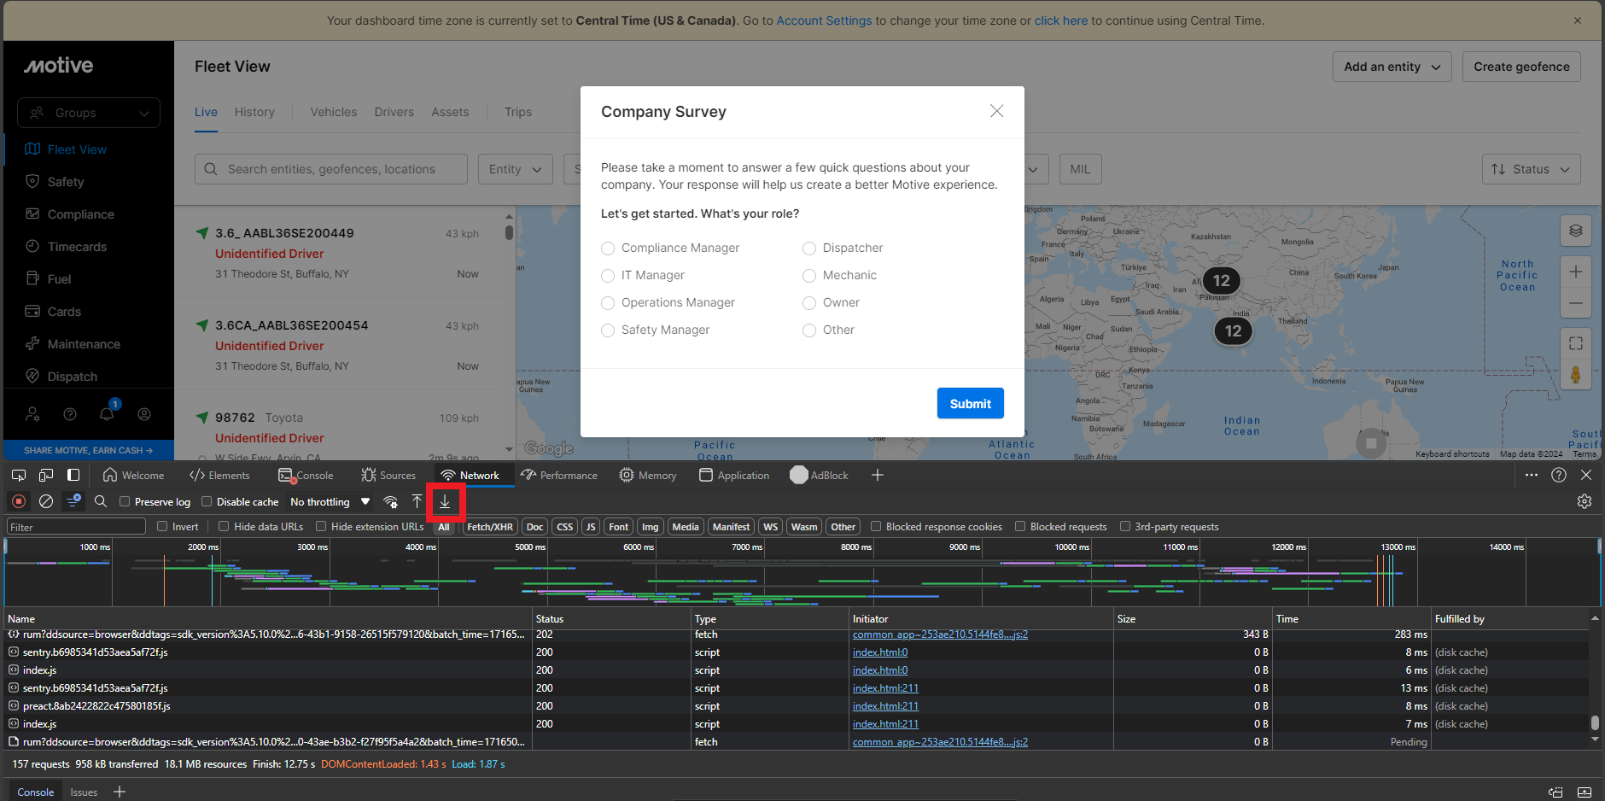Add a new DevTools tool tab
Viewport: 1605px width, 801px height.
(878, 475)
